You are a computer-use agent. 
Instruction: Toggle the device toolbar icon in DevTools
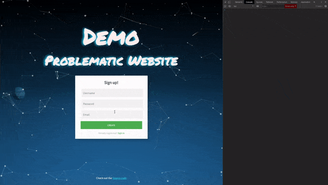coord(229,2)
